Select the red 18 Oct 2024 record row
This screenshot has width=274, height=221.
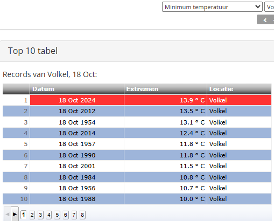tap(137, 100)
